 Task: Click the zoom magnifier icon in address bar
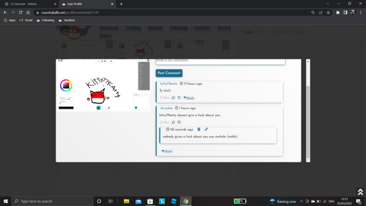pos(313,13)
